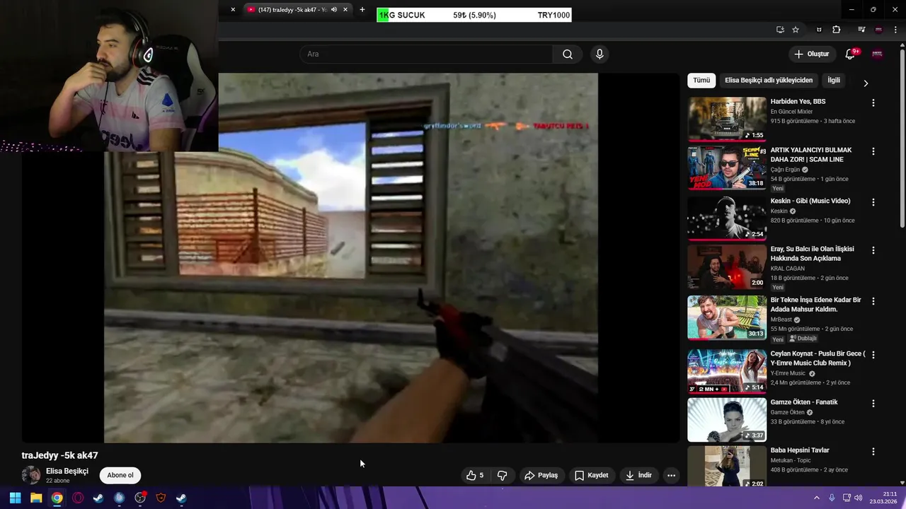Open File Explorer from the taskbar

[36, 498]
